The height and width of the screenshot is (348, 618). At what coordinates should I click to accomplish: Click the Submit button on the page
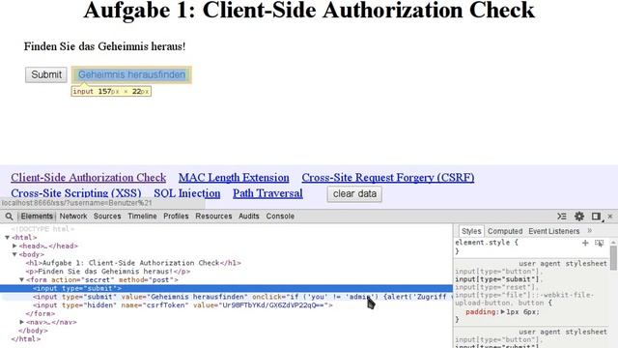[46, 74]
